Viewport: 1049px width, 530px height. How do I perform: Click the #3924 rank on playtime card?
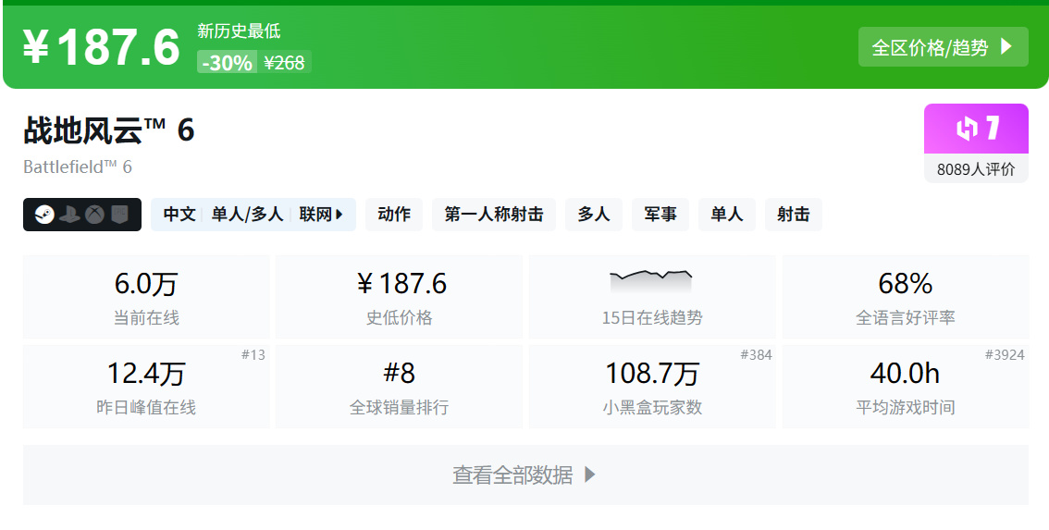click(x=1005, y=354)
